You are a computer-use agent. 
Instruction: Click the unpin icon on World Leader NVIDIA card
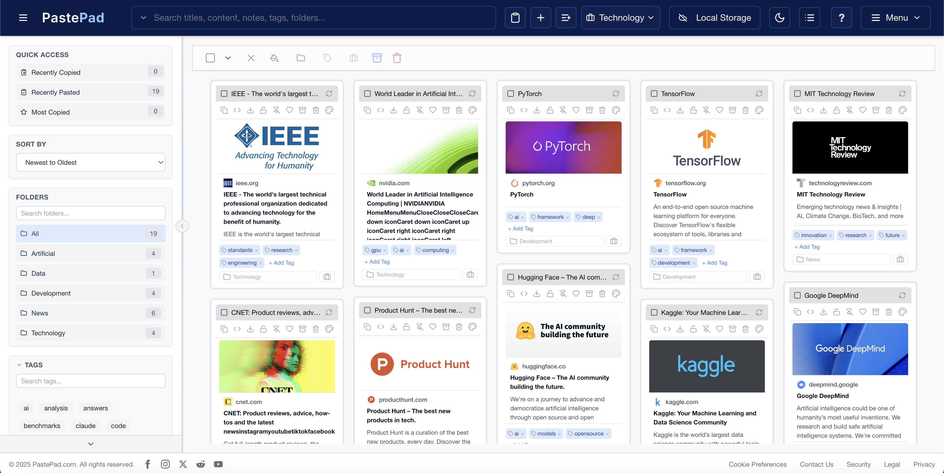click(420, 110)
